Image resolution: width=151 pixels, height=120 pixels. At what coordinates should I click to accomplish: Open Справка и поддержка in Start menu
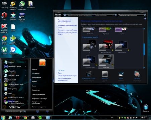pos(39,107)
